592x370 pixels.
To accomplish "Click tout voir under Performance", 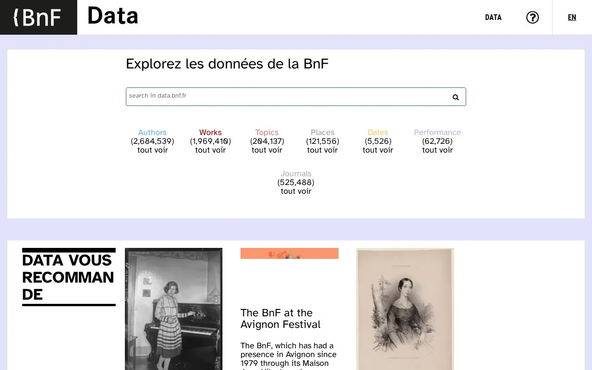I will (438, 150).
